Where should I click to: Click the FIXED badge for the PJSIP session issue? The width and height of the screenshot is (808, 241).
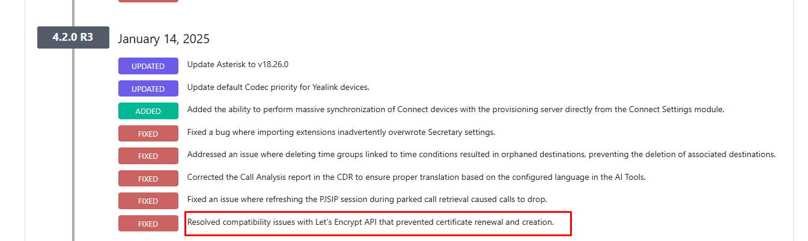148,201
